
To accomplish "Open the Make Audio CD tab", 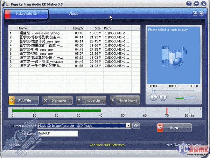I will tap(26, 14).
